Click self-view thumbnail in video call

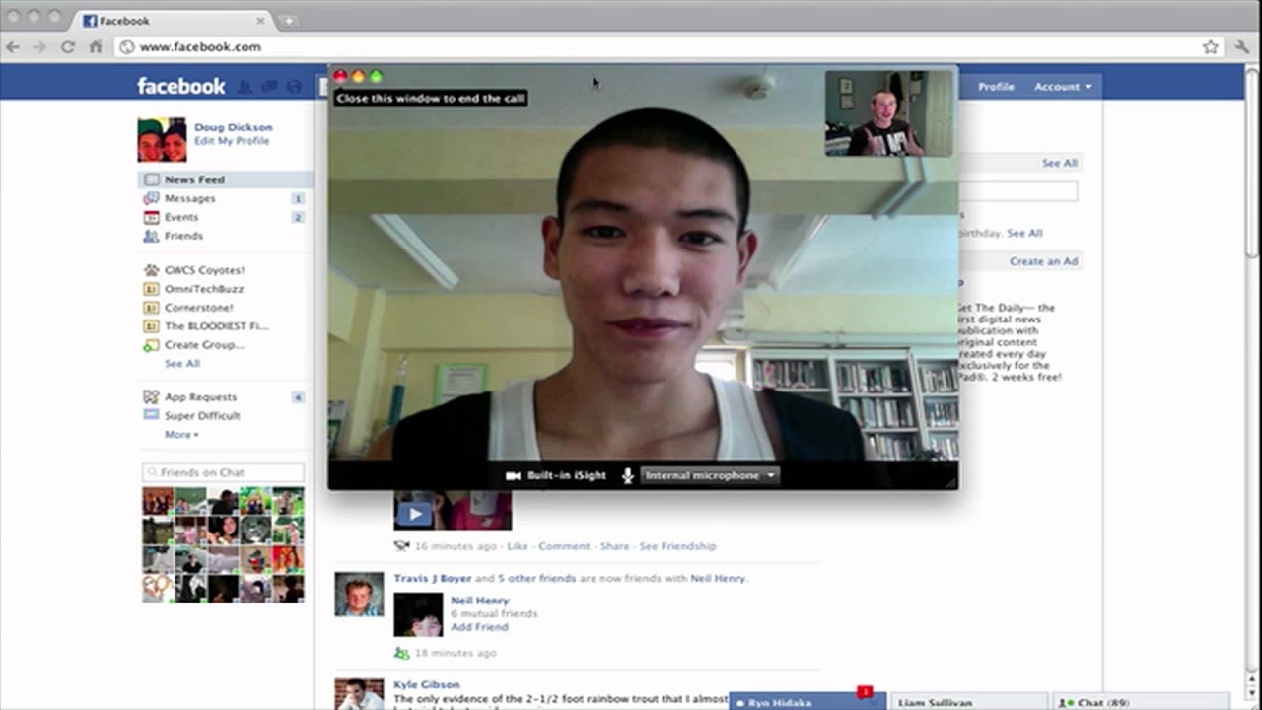tap(888, 113)
